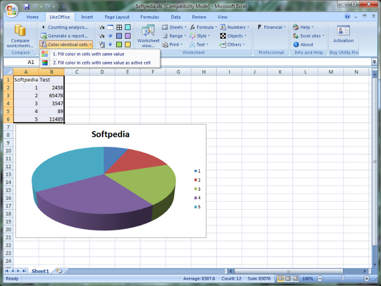Viewport: 381px width, 286px height.
Task: Save the workbook via quick access toolbar
Action: point(27,6)
